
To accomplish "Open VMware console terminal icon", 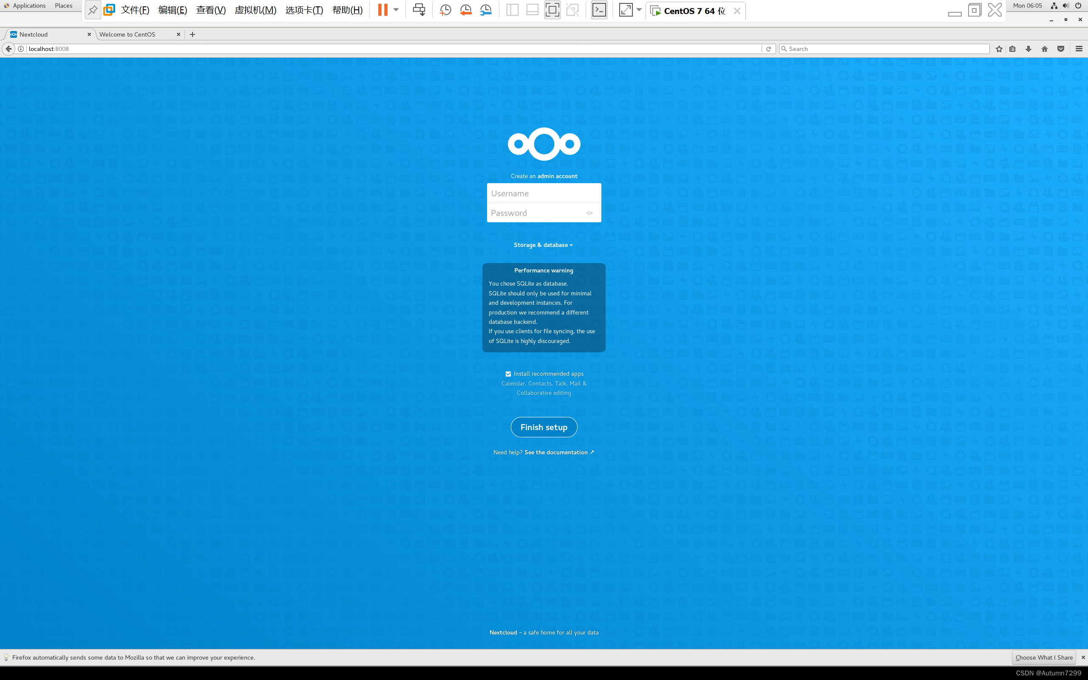I will tap(599, 10).
